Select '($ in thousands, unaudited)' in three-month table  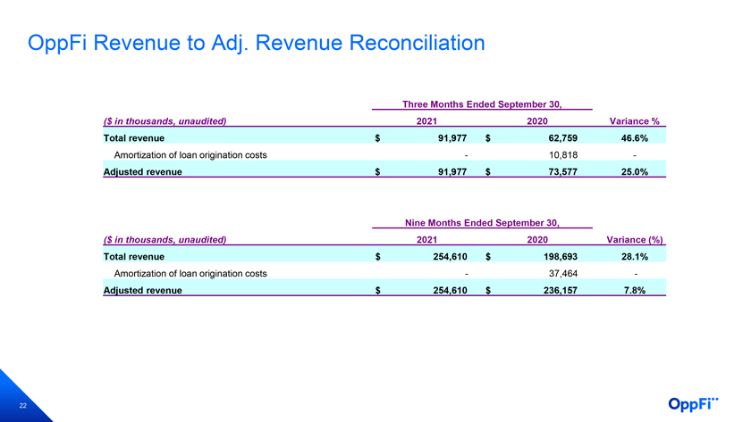[165, 121]
